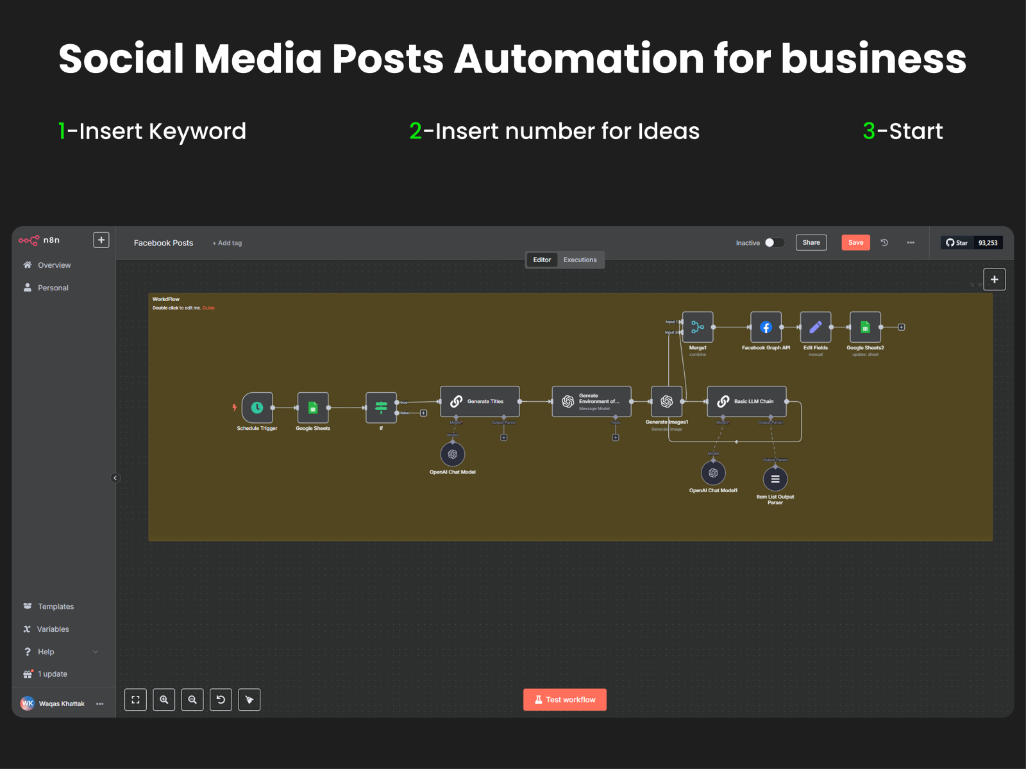Viewport: 1026px width, 769px height.
Task: Select the Merge1 node
Action: tap(698, 327)
